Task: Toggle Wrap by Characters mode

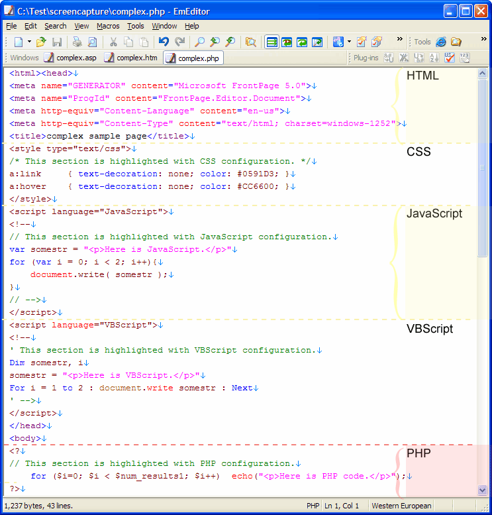Action: point(287,42)
